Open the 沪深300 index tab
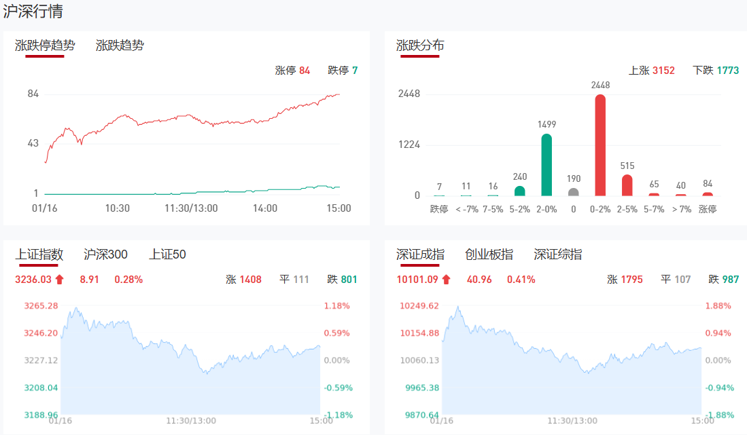This screenshot has height=435, width=747. 105,254
